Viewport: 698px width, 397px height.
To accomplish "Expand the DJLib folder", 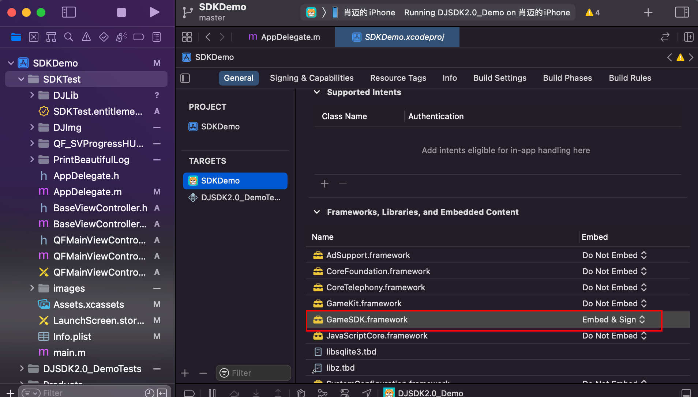I will (32, 95).
